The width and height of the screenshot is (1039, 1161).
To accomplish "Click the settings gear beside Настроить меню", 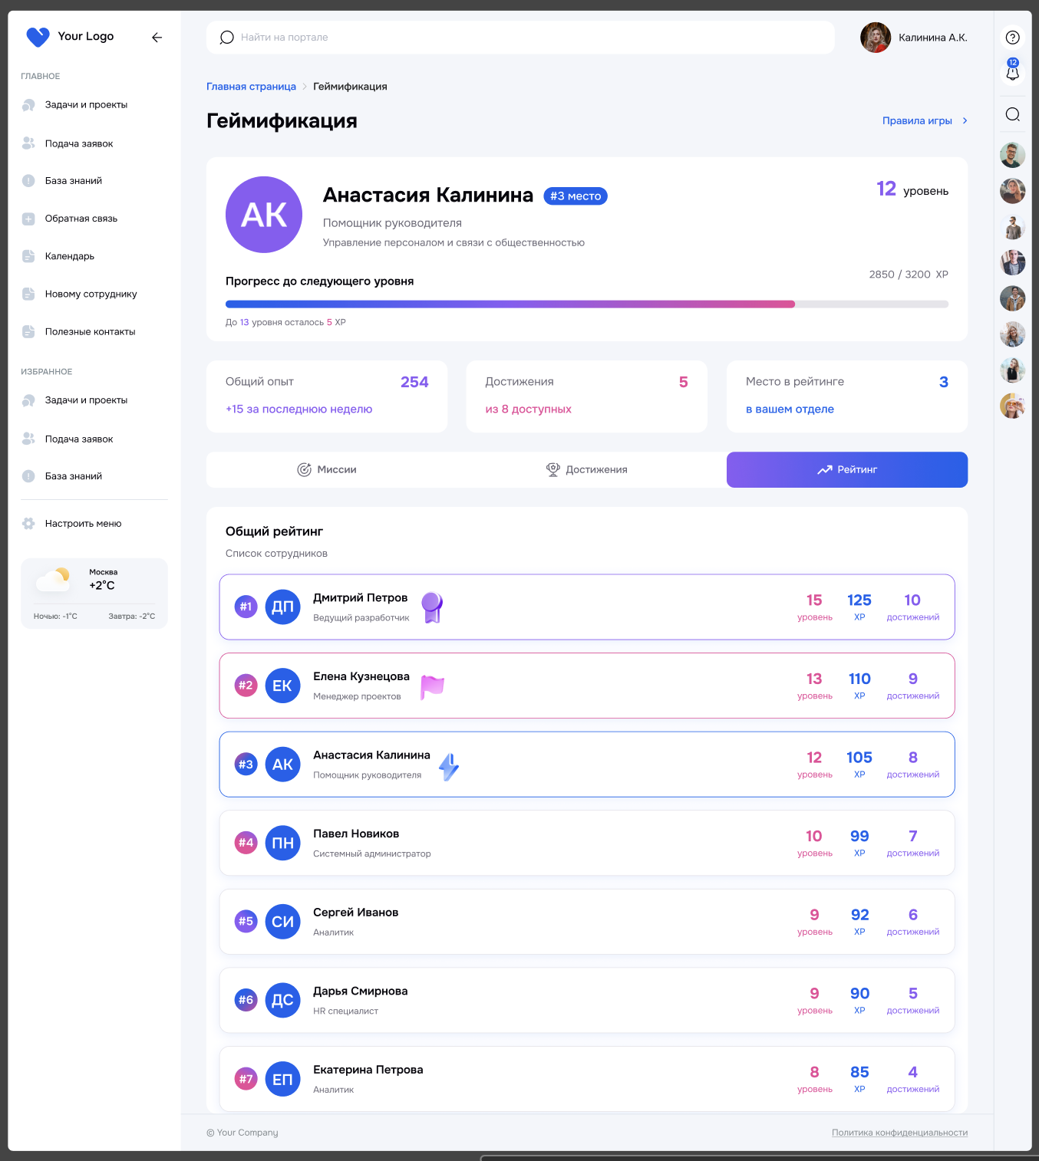I will [x=28, y=524].
